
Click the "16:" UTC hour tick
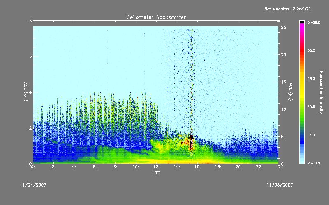(x=198, y=167)
